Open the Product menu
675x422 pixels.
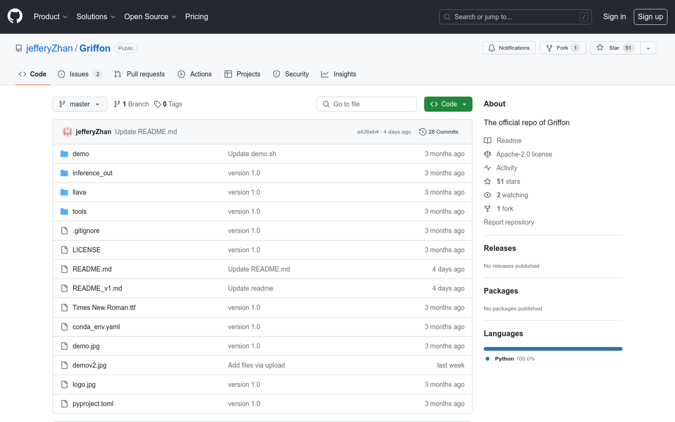click(51, 16)
